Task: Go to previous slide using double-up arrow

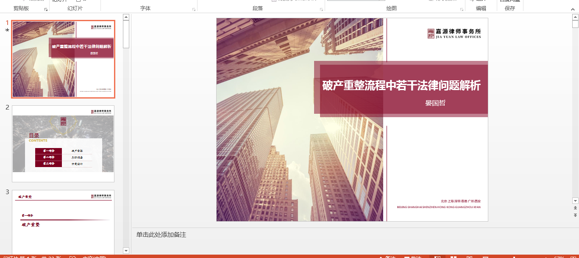Action: coord(575,208)
